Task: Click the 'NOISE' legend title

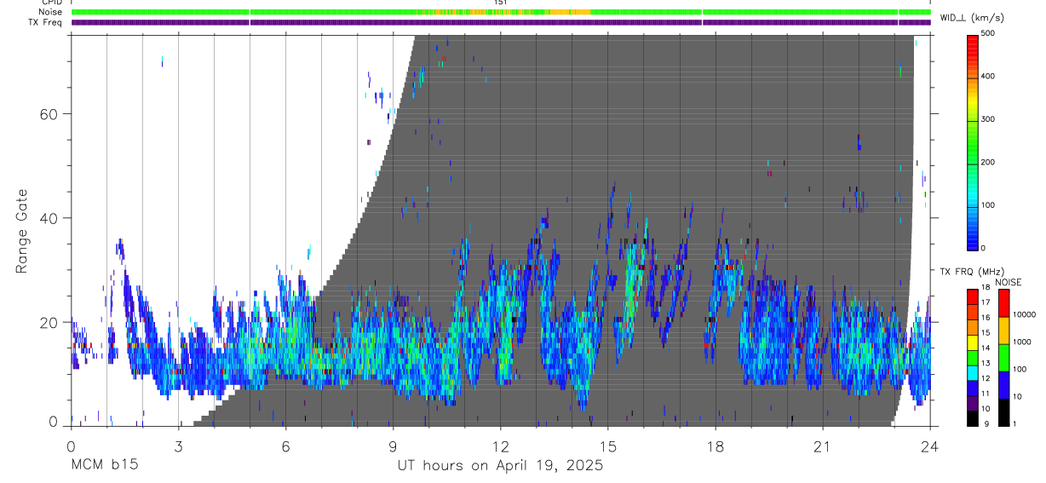Action: (x=1008, y=282)
